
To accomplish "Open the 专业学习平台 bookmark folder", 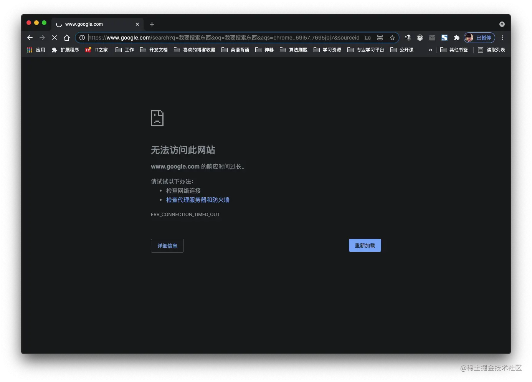I will (x=366, y=50).
